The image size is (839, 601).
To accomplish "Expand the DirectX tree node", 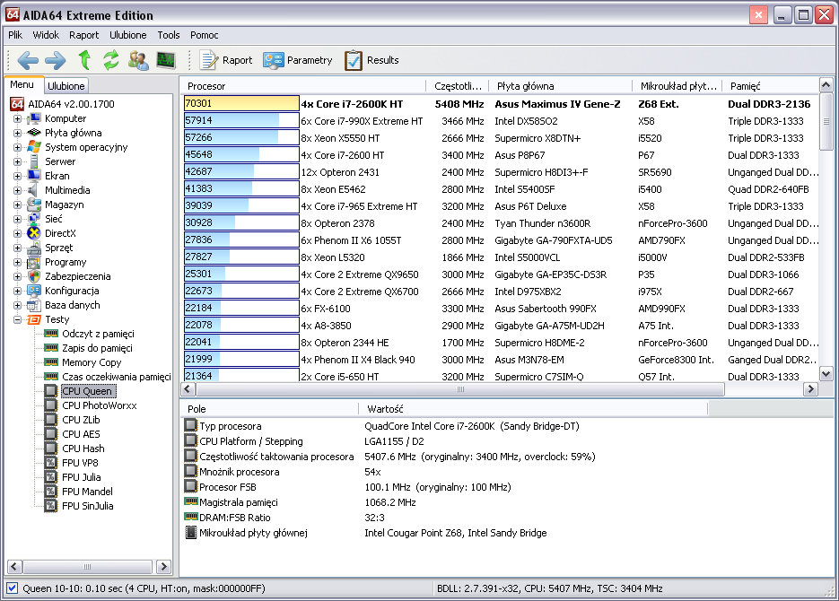I will pos(17,233).
